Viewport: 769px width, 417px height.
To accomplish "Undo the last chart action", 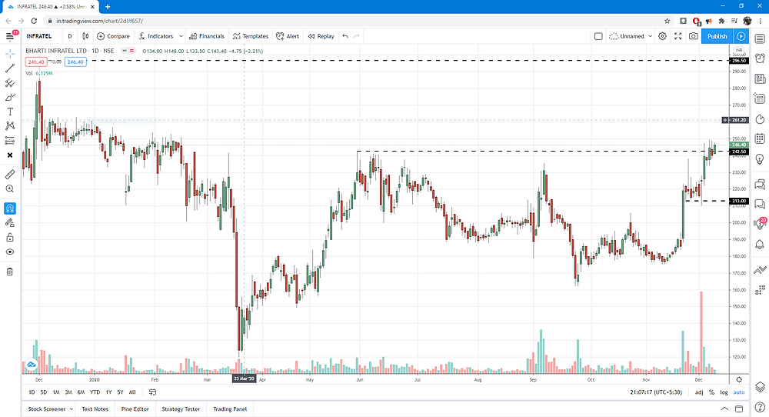I will tap(345, 36).
